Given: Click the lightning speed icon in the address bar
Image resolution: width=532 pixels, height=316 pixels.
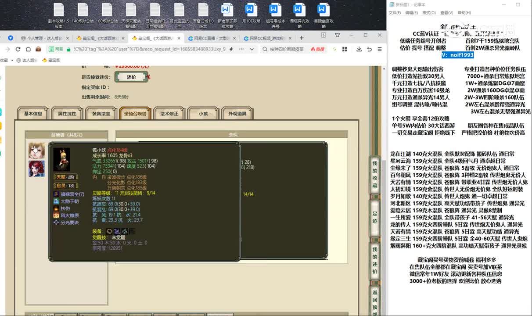Looking at the screenshot, I should coord(231,49).
